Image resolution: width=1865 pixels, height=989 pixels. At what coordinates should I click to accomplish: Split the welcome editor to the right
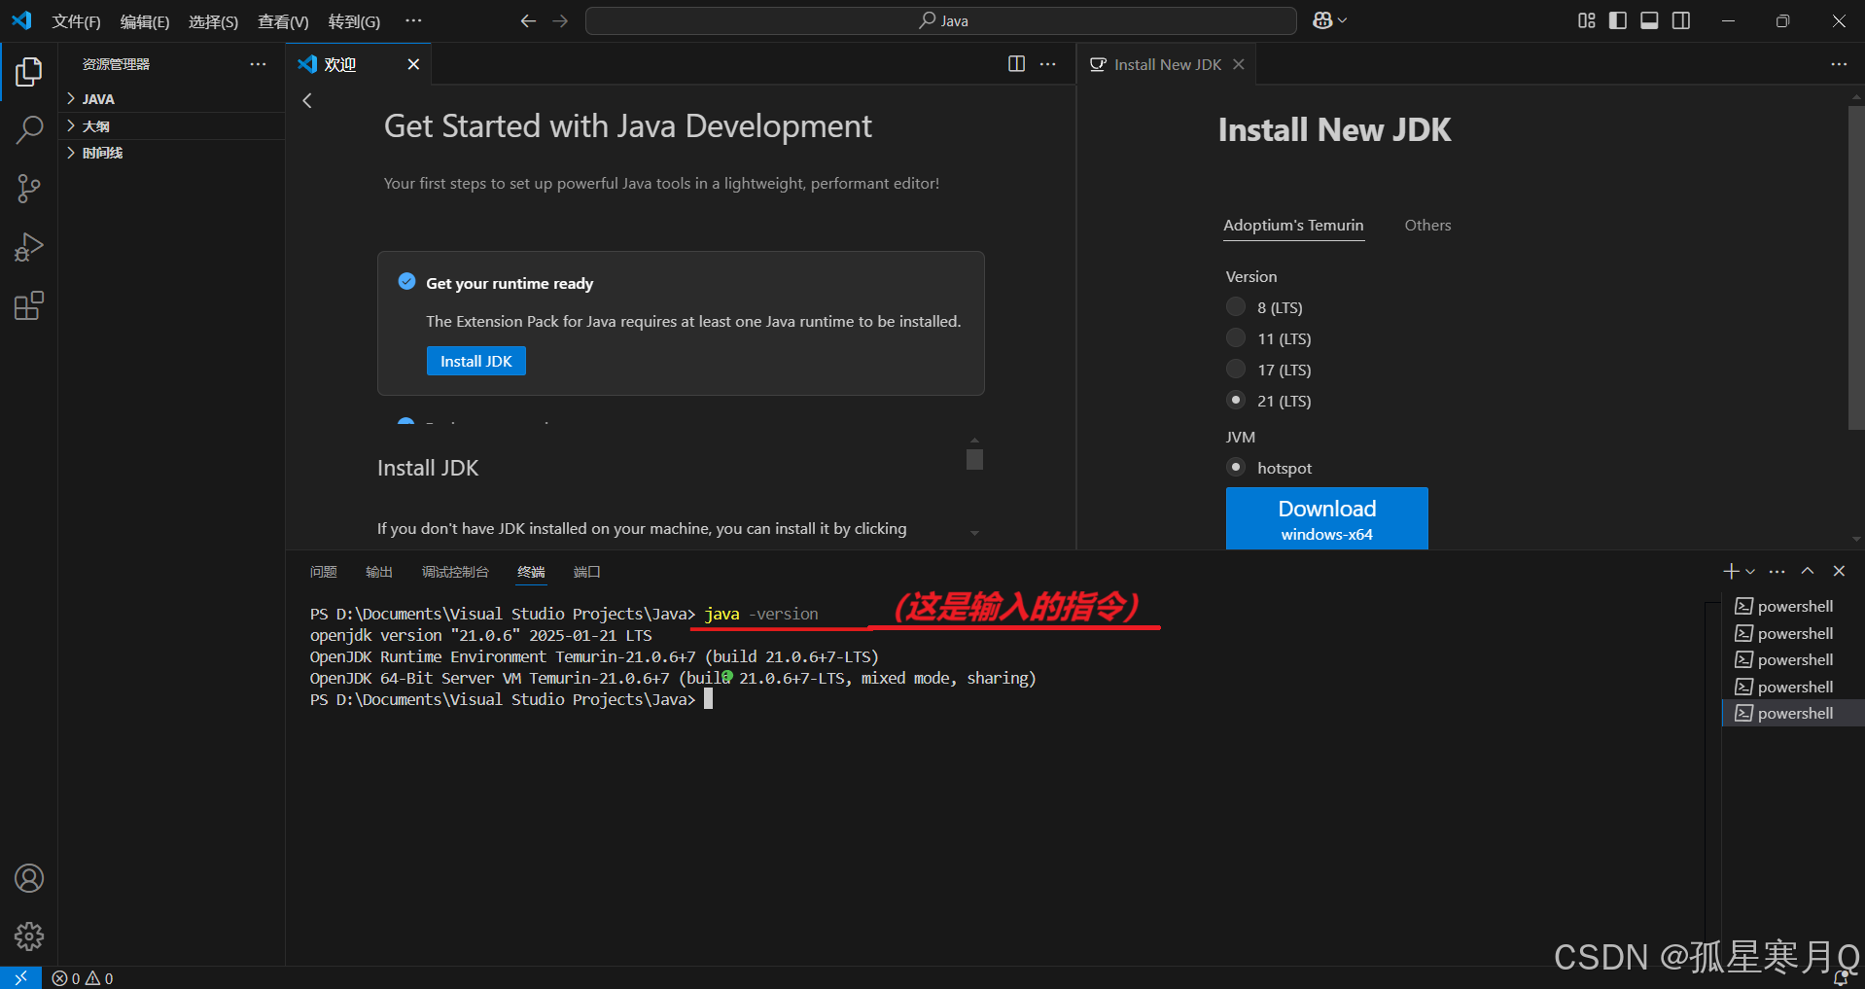[x=1016, y=64]
